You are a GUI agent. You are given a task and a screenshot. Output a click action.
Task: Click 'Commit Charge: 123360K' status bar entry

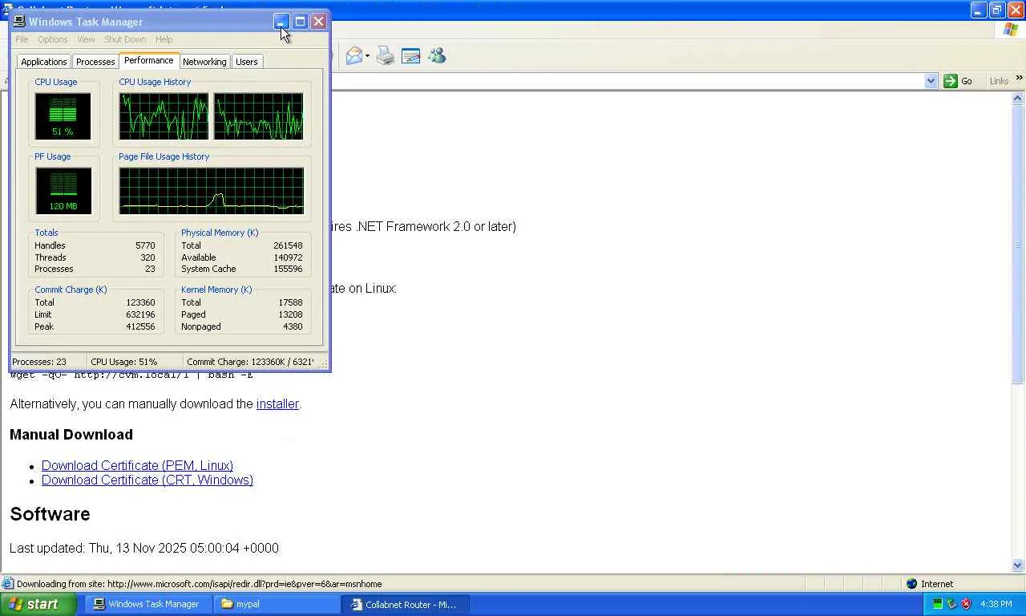point(250,362)
